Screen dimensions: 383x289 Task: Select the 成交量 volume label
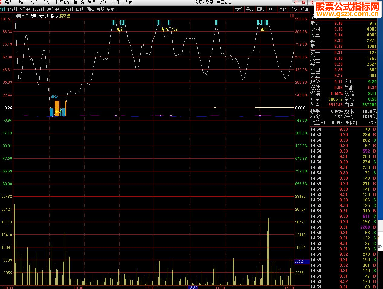pos(64,16)
